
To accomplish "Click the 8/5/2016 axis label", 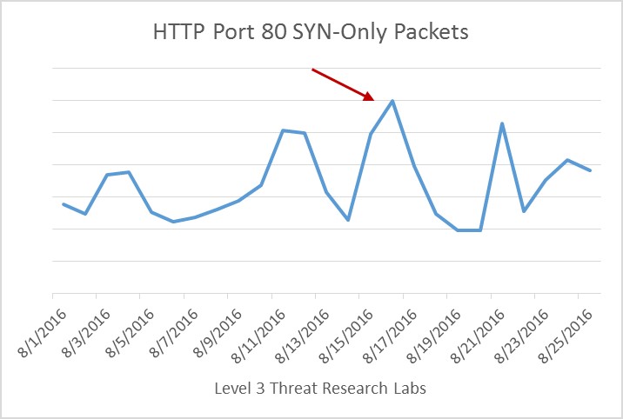I will point(130,333).
